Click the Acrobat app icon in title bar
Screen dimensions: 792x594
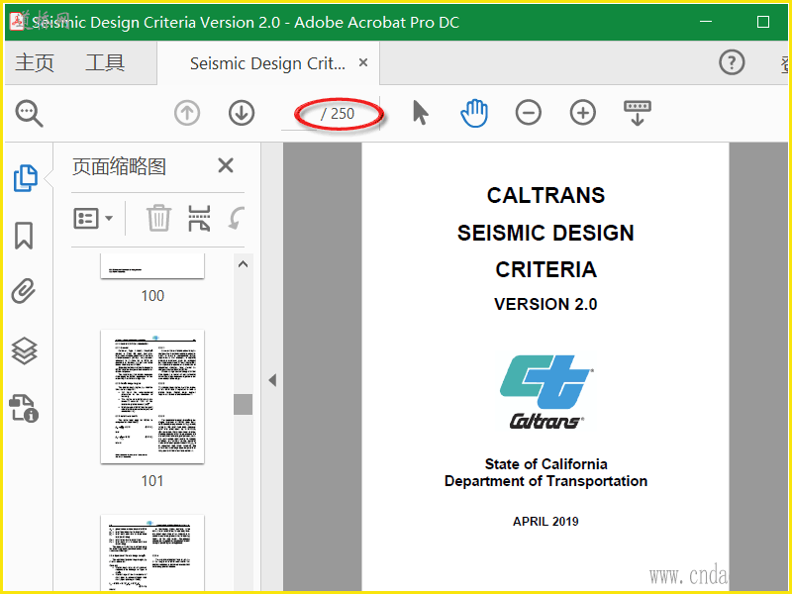point(17,22)
